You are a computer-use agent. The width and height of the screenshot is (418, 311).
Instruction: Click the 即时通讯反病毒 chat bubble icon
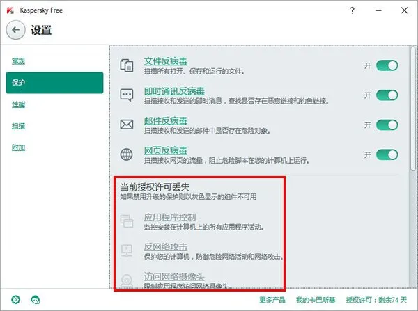(x=127, y=95)
